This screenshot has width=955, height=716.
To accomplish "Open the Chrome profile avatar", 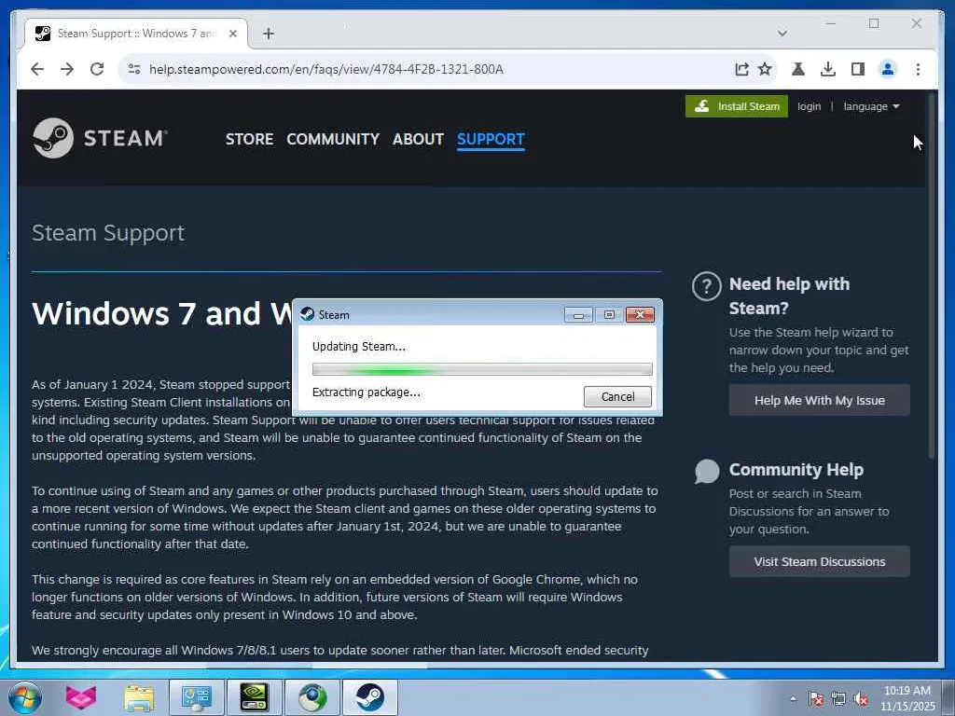I will pos(888,69).
